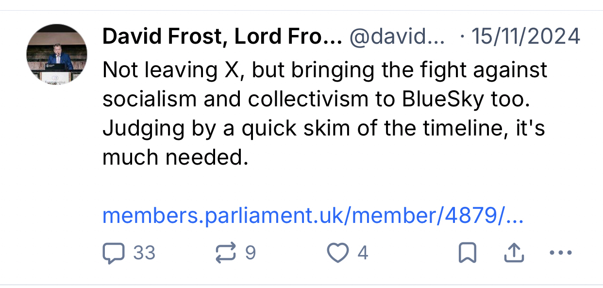Click the display name David Frost, Lord Fro...

coord(222,37)
